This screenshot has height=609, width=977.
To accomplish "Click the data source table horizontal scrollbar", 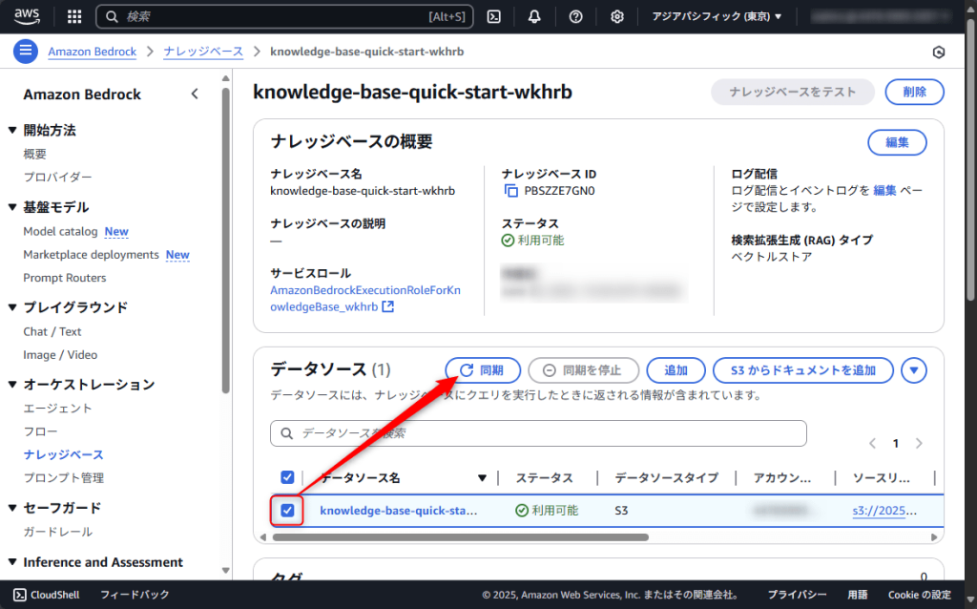I will click(x=461, y=536).
